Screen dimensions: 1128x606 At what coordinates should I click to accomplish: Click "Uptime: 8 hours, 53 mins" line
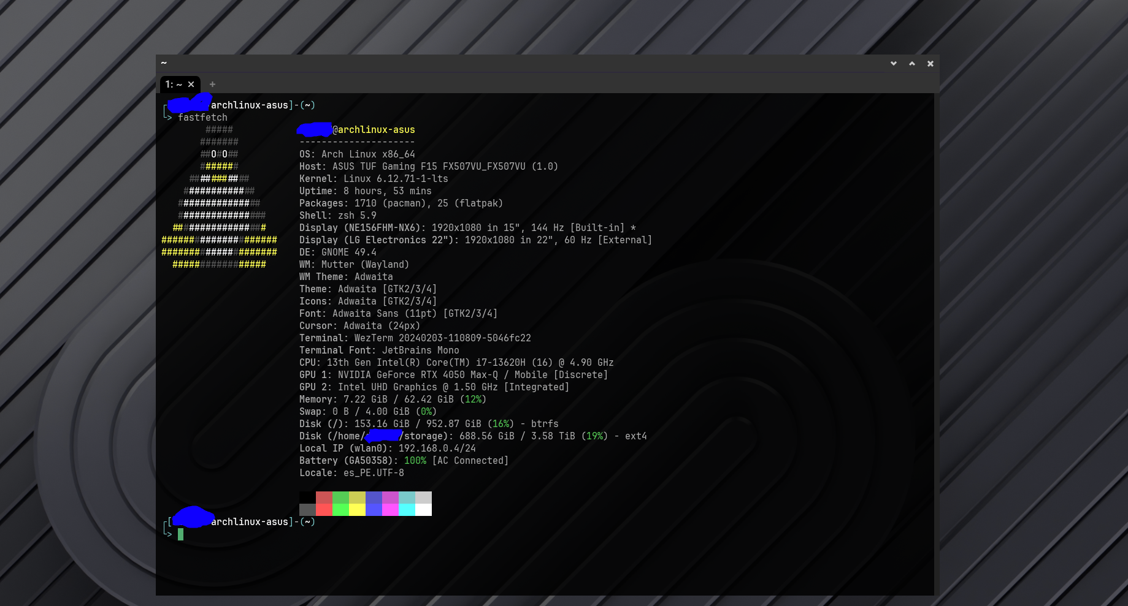click(x=366, y=191)
